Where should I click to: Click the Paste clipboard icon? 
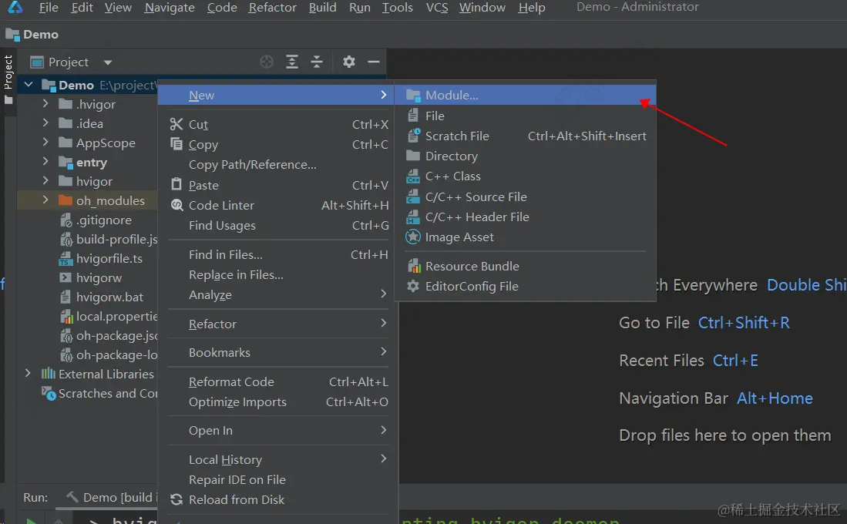coord(176,185)
